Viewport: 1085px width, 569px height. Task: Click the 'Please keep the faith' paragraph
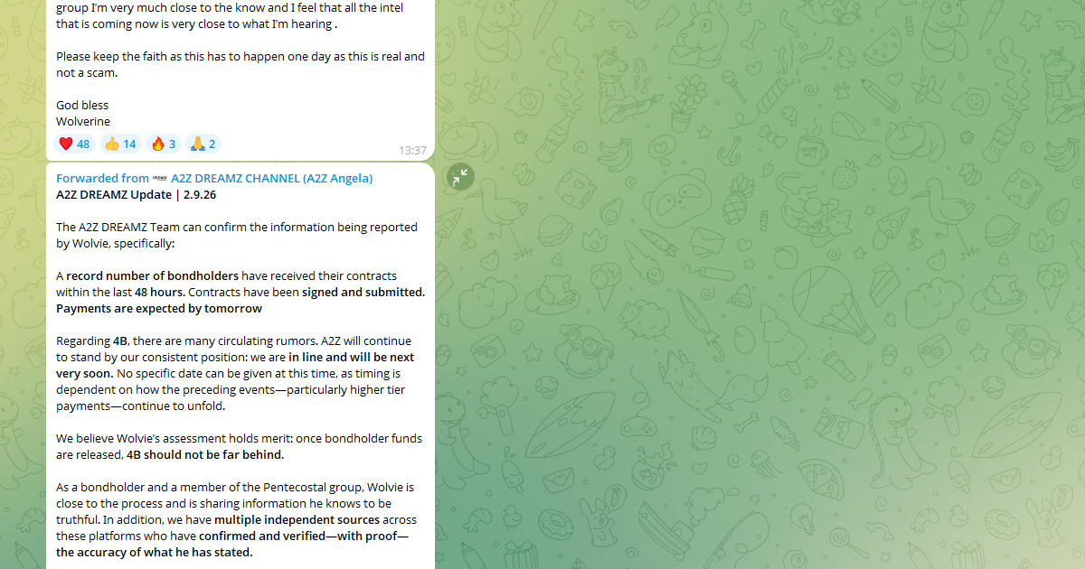click(241, 64)
